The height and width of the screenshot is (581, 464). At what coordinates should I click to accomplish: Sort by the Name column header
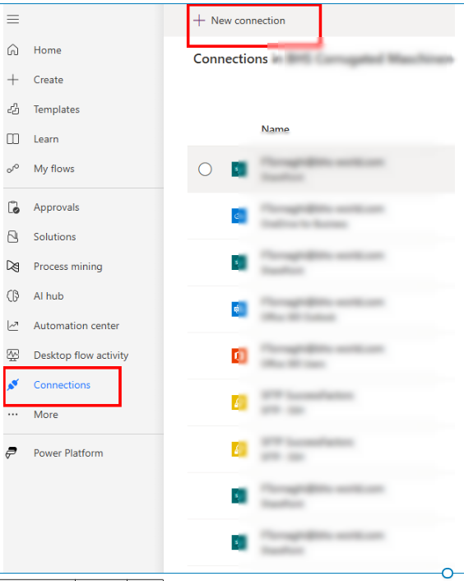tap(275, 129)
